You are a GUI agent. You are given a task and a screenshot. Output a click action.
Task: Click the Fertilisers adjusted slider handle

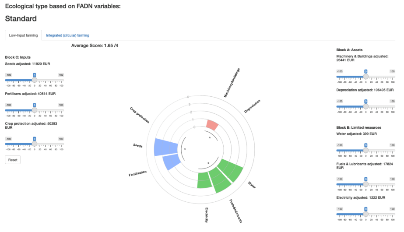click(x=34, y=110)
